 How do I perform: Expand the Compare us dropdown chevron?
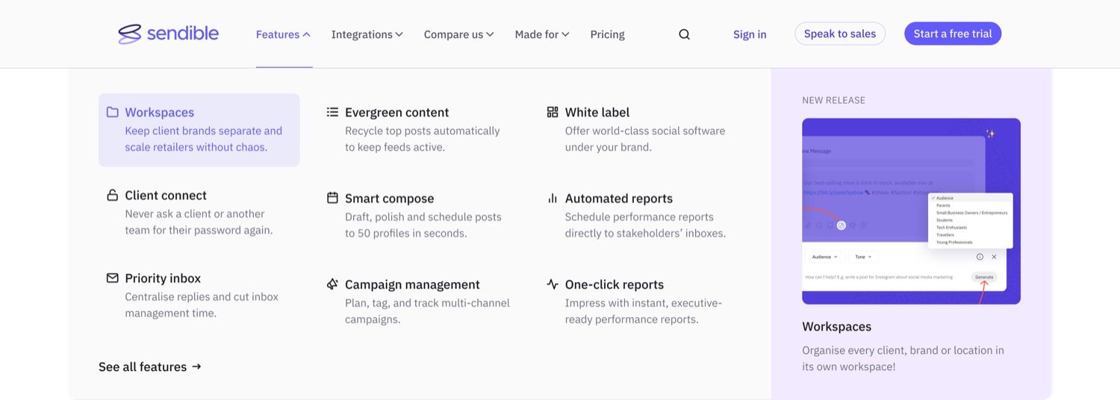[x=490, y=34]
